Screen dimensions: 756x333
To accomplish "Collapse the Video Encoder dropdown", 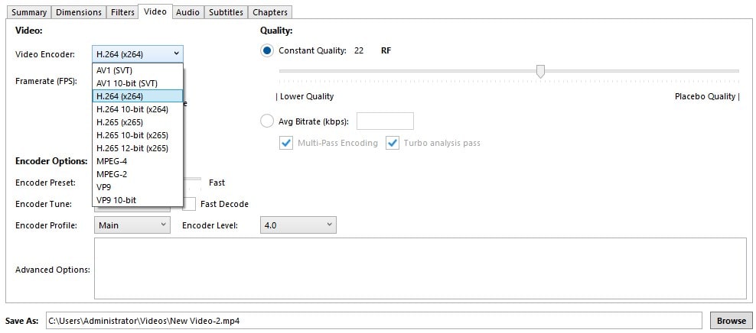I will 137,53.
